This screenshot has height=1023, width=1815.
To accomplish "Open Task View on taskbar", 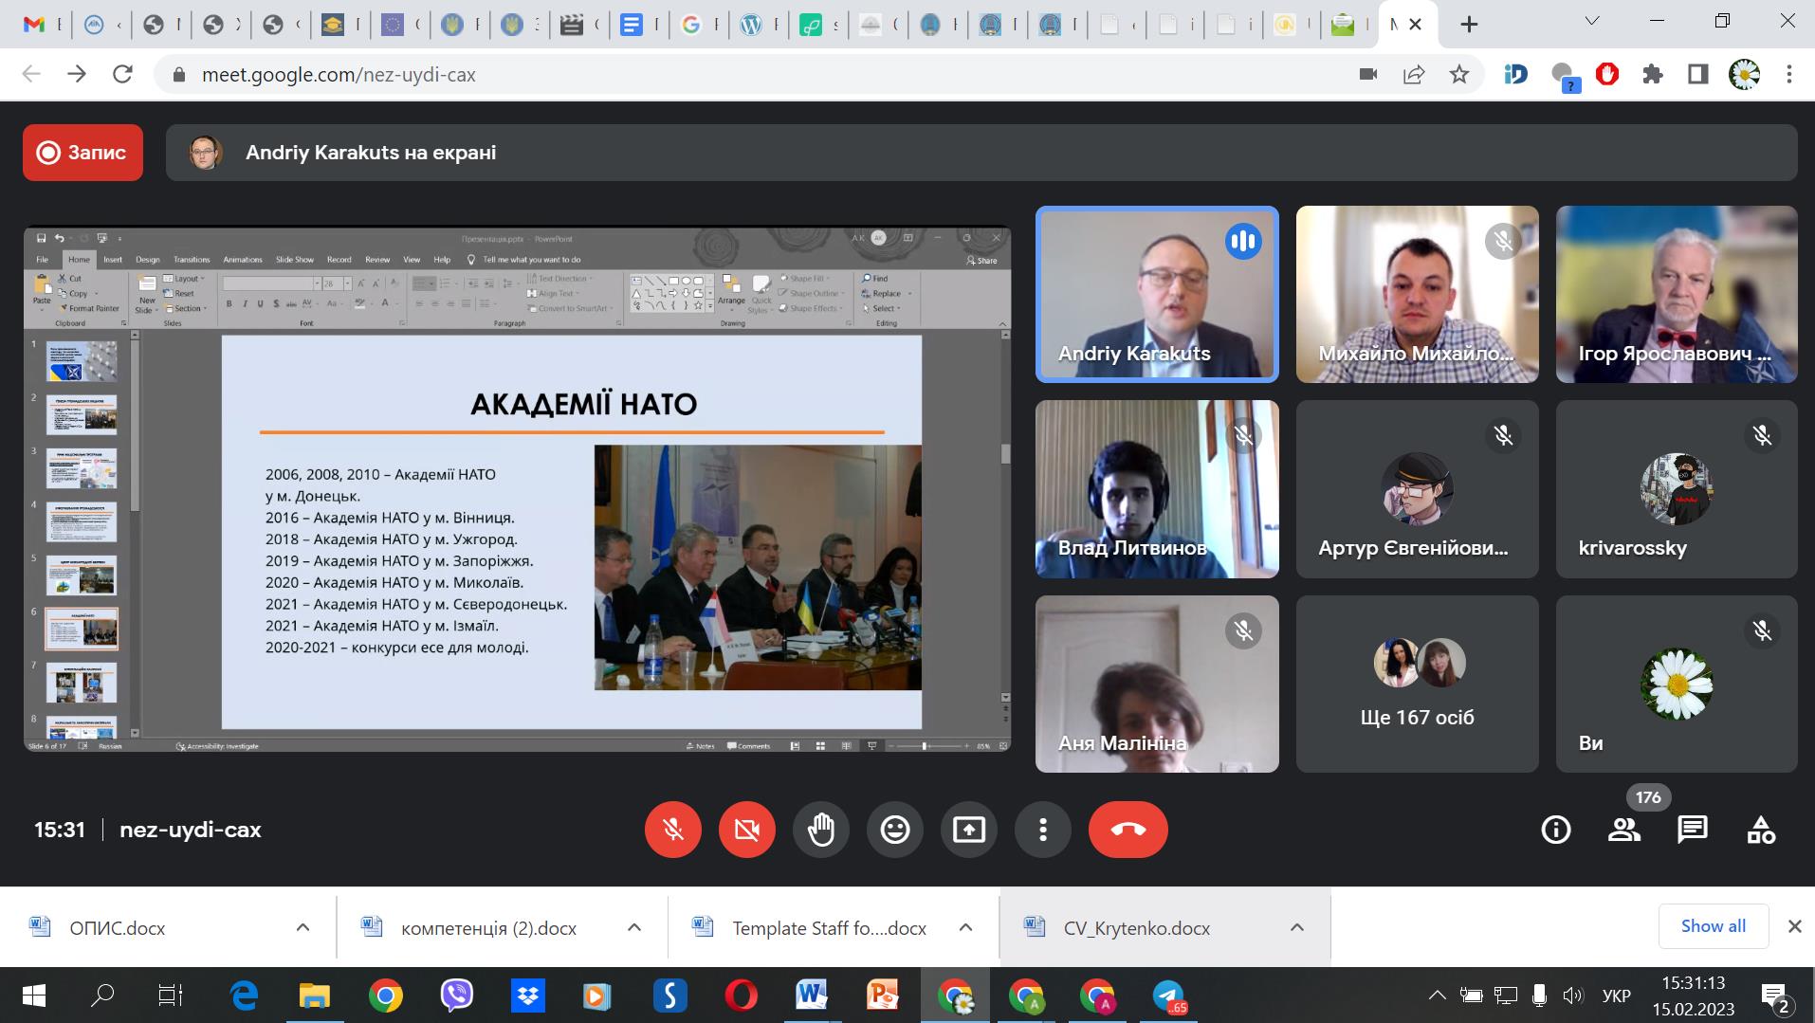I will pyautogui.click(x=171, y=996).
